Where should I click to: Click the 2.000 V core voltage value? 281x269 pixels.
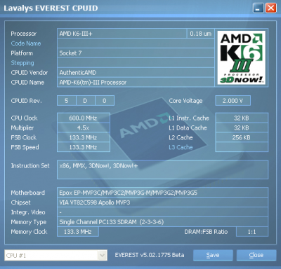click(x=233, y=101)
